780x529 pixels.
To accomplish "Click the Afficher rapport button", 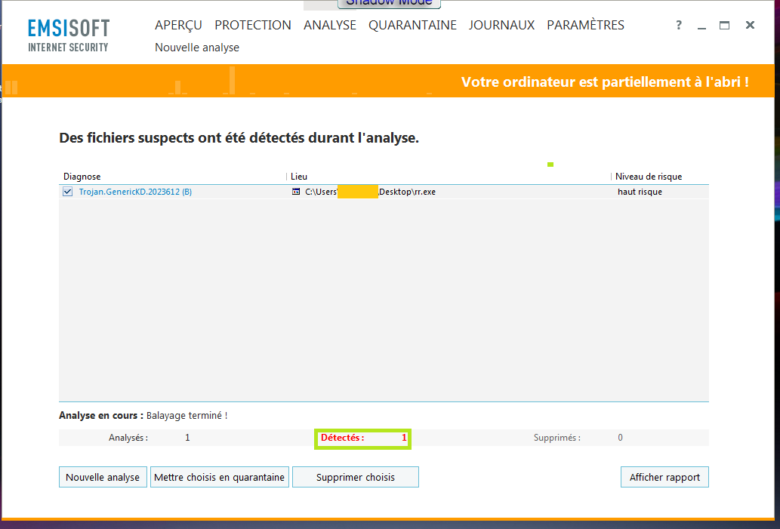I will click(x=664, y=477).
